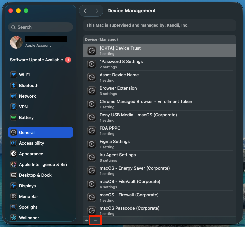Click gear icon of OKTA Device Trust profile

(x=92, y=51)
